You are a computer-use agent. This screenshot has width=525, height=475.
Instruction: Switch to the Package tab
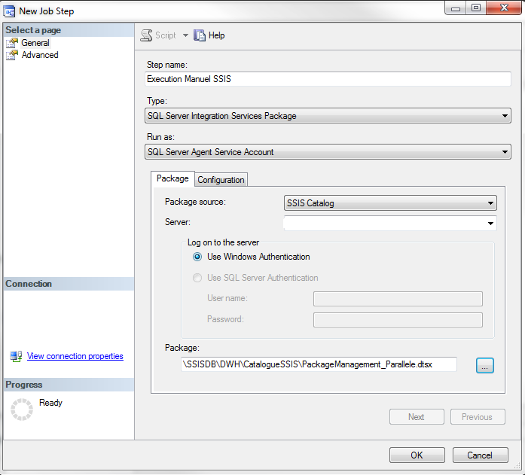coord(172,178)
